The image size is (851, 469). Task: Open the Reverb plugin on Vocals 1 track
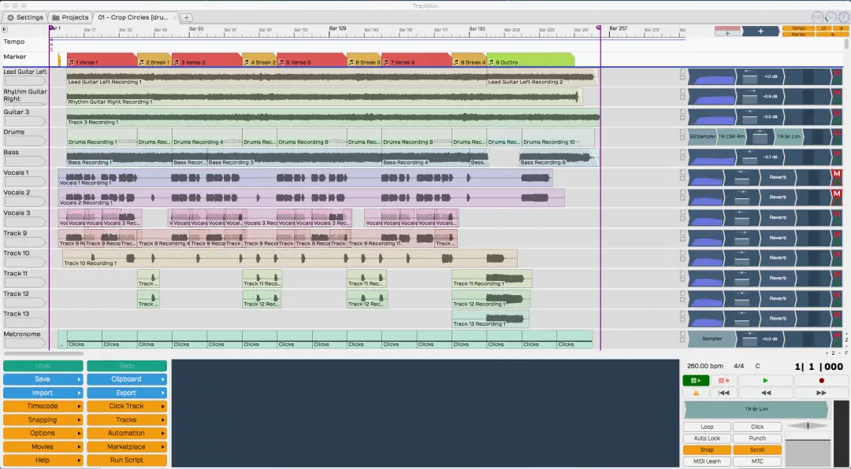779,176
